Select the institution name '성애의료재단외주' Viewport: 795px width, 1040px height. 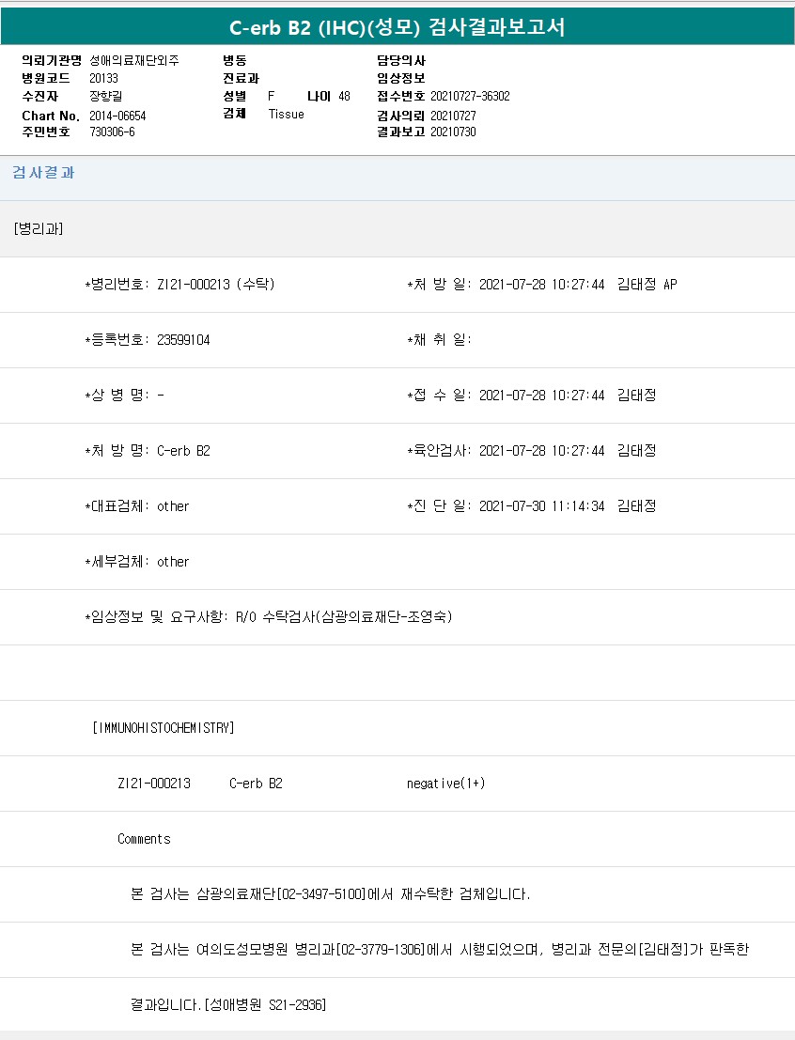(134, 60)
